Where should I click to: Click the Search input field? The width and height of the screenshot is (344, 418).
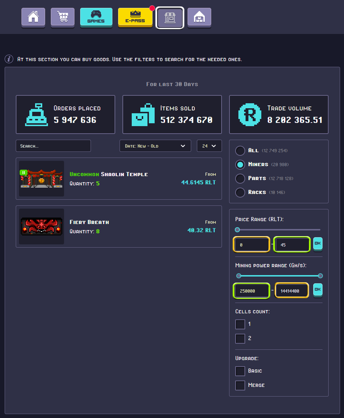[53, 146]
